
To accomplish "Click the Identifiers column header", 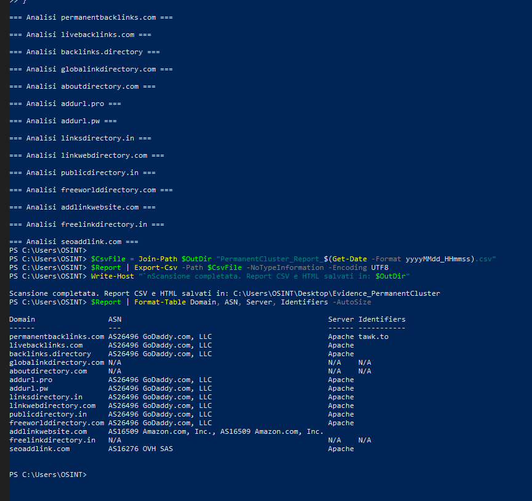I will (x=382, y=319).
